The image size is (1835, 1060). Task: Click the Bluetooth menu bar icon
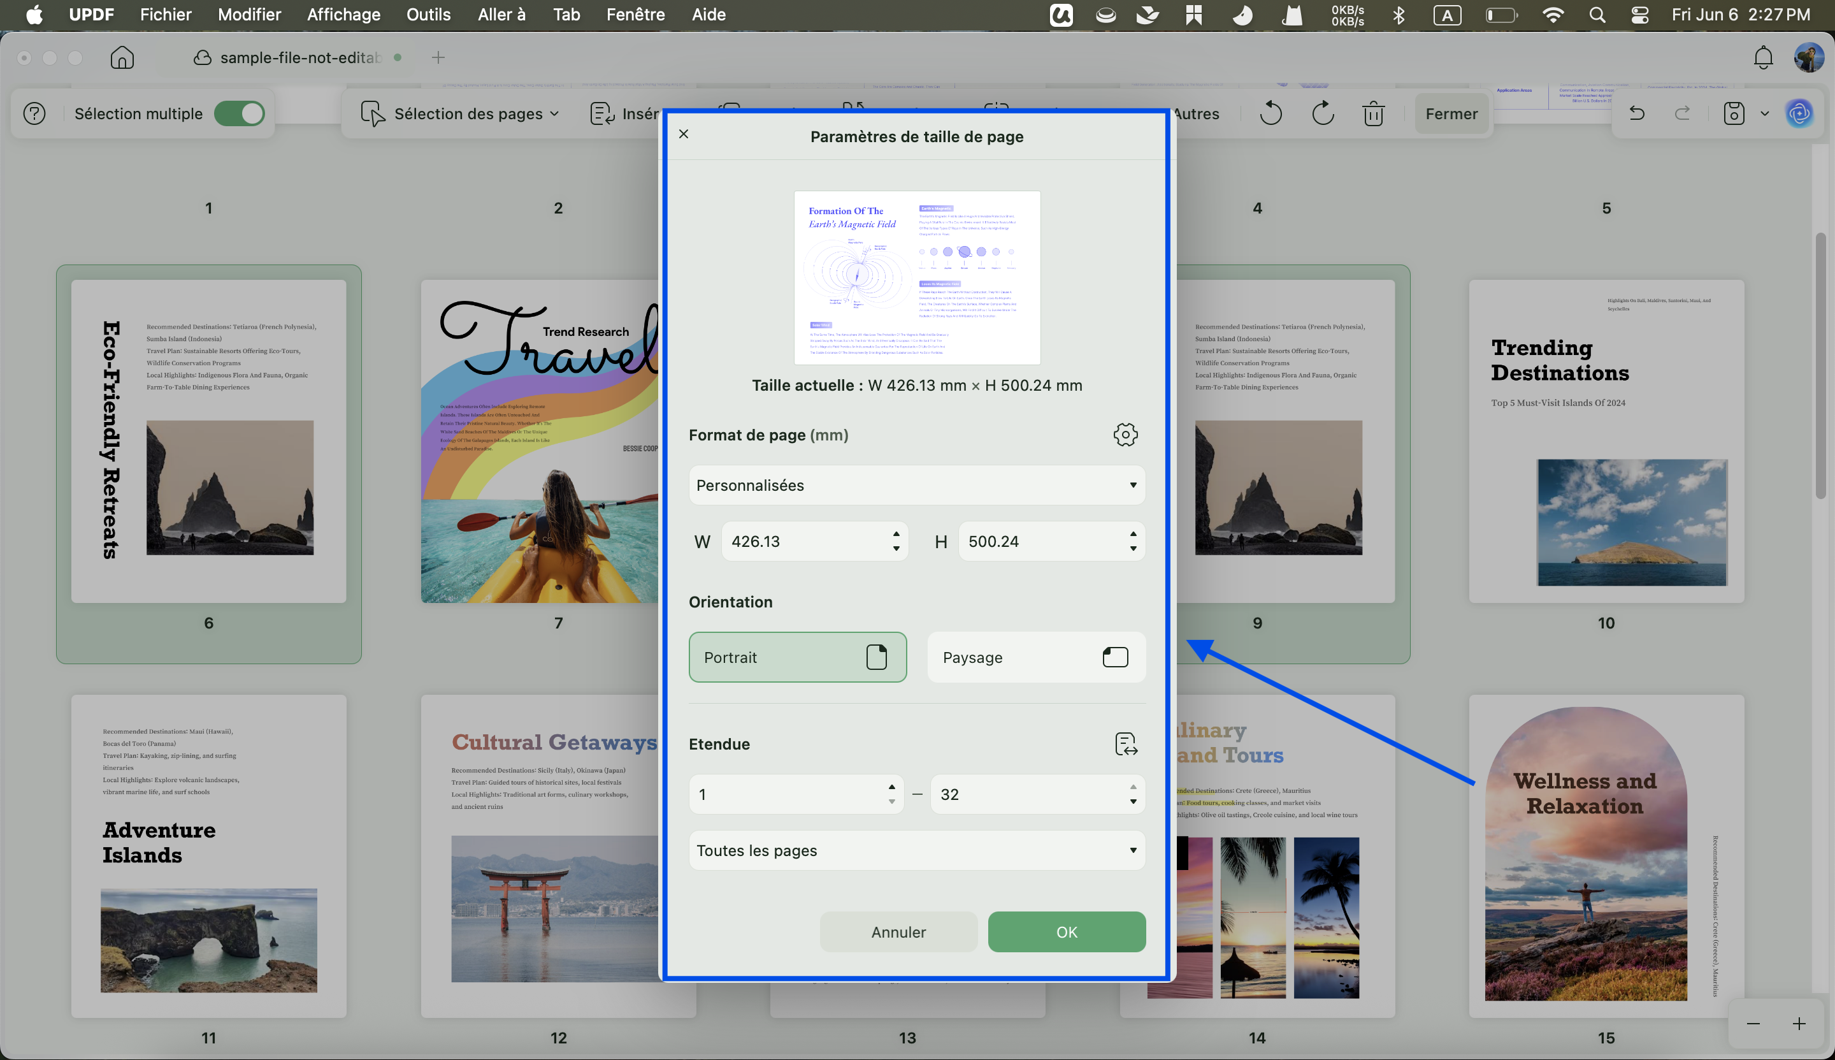pos(1398,15)
